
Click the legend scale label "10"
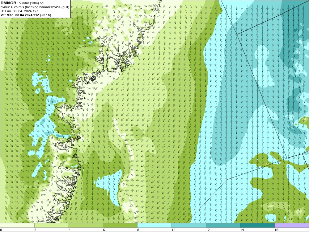coord(173,230)
